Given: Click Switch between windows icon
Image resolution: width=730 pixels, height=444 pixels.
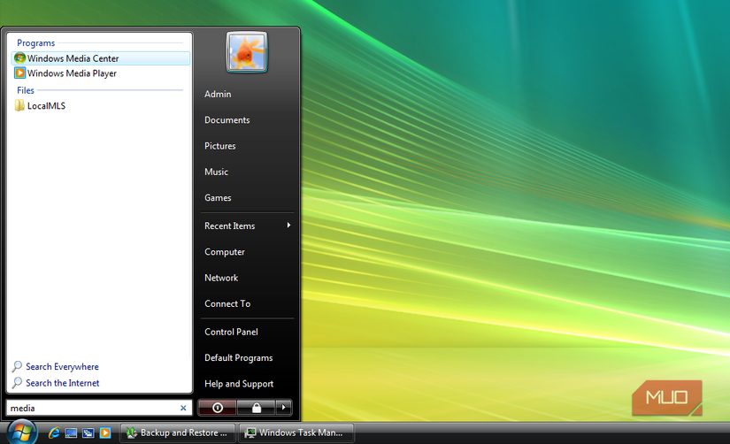Looking at the screenshot, I should (88, 433).
